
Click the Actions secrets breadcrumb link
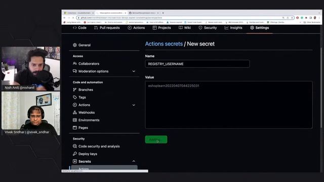tap(164, 44)
